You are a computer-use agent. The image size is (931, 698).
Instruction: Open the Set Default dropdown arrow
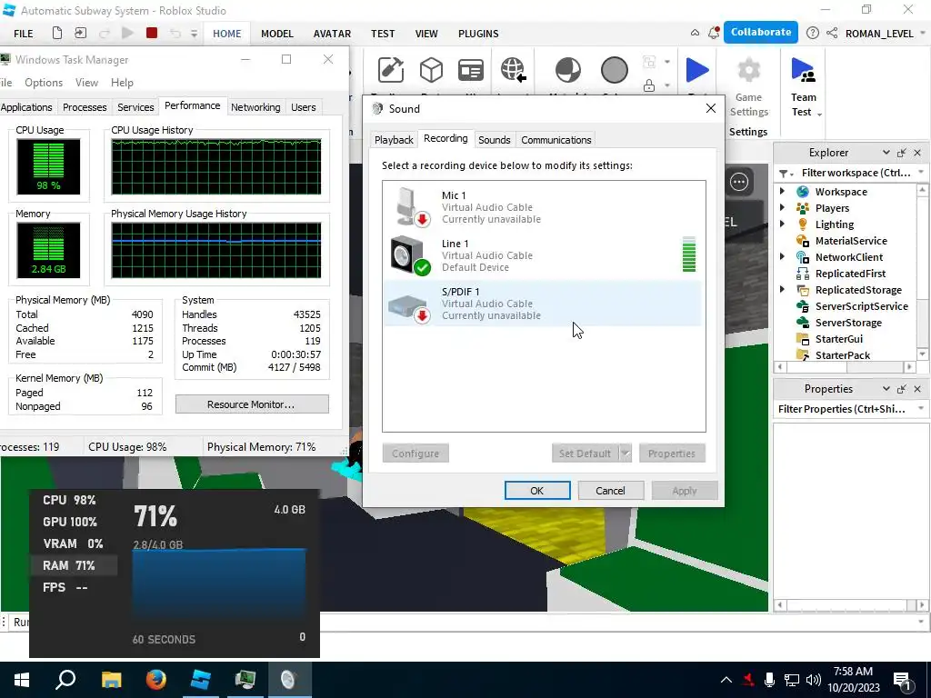[626, 454]
